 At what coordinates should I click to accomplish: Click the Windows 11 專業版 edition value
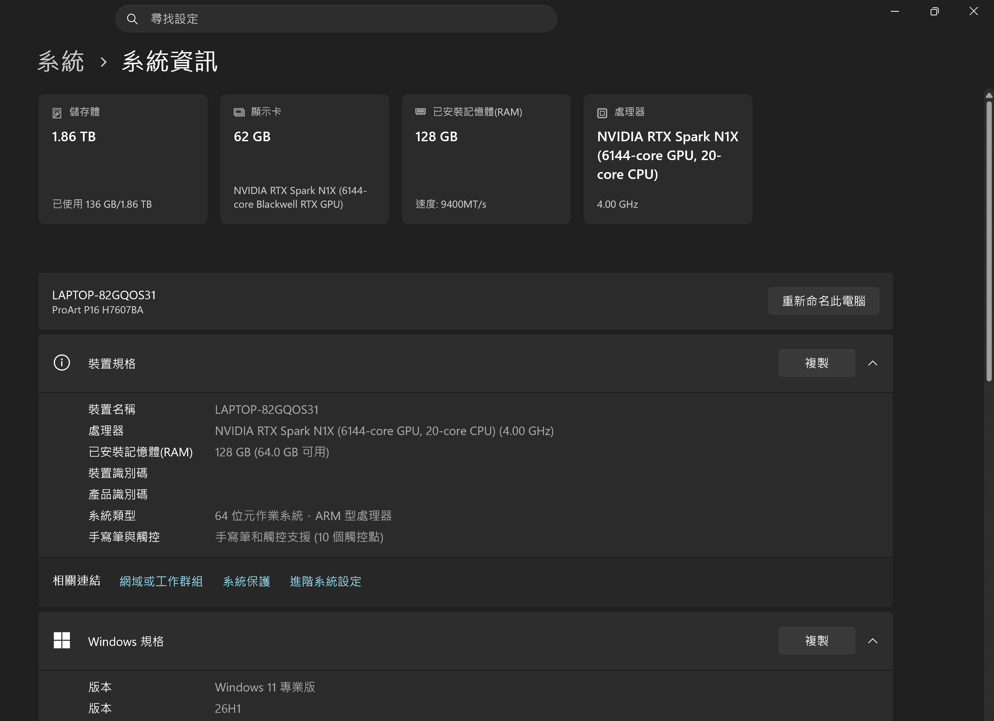[x=265, y=687]
